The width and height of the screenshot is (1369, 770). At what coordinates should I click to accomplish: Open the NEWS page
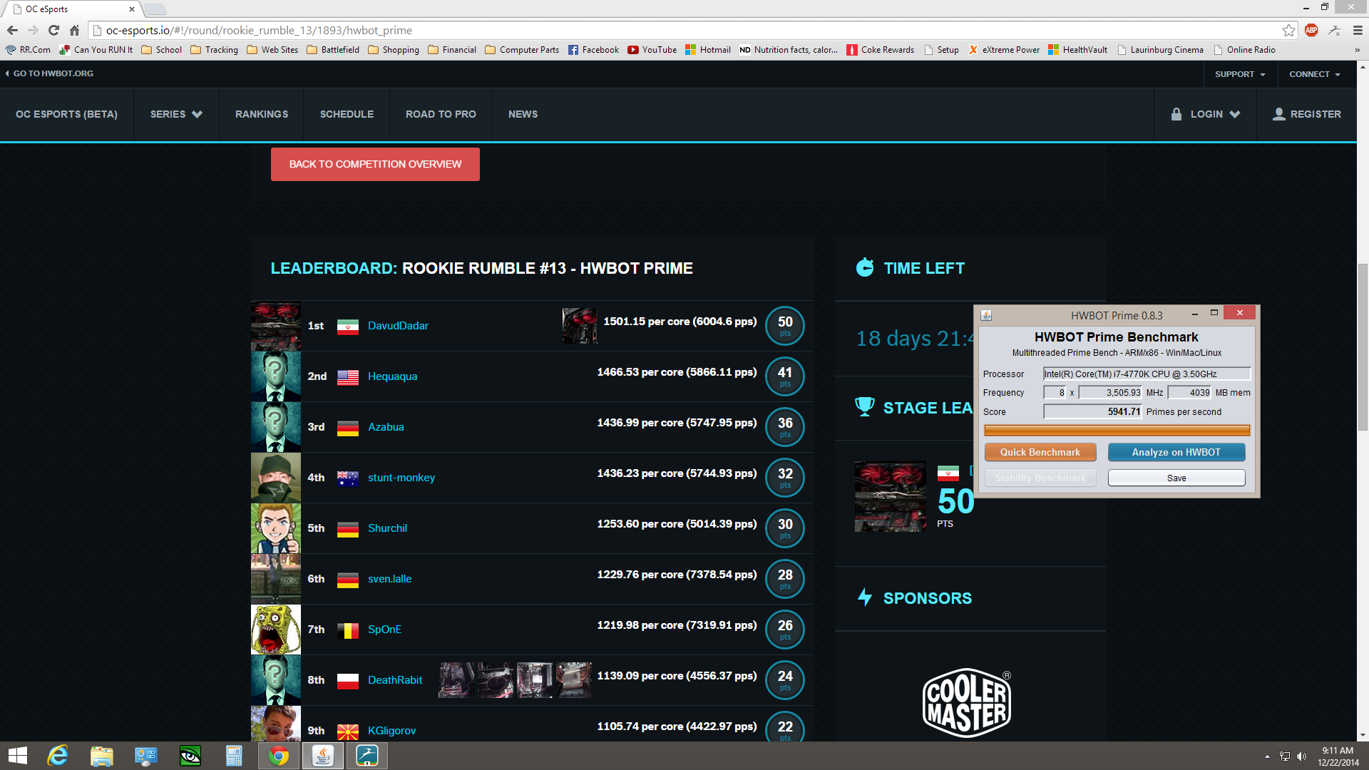pyautogui.click(x=523, y=114)
